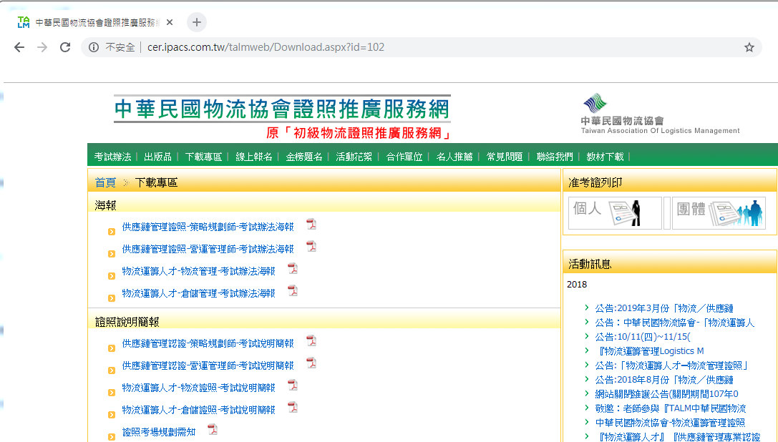Open link 物流運籌人才-物流管理-考試辦法海報

tap(198, 271)
